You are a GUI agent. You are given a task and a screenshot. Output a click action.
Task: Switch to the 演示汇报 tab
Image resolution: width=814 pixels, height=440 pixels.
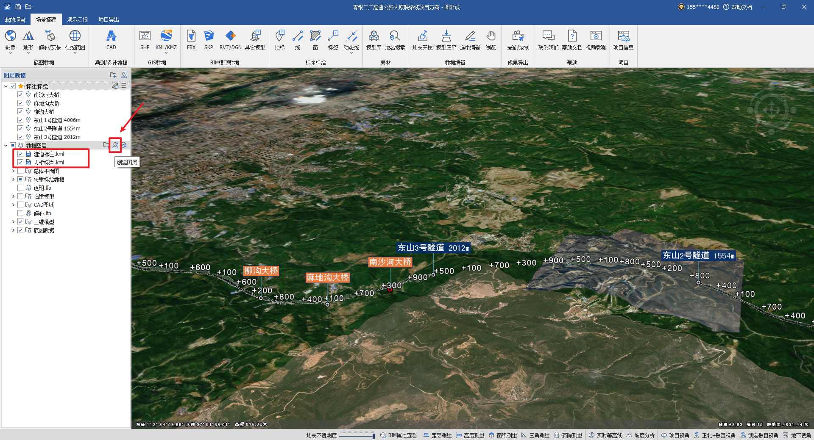click(x=77, y=19)
